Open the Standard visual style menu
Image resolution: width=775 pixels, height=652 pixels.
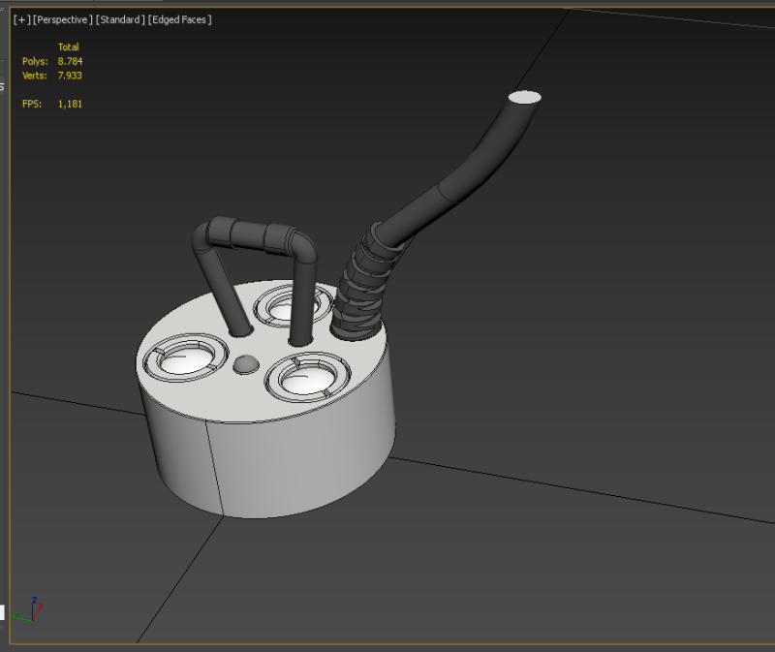tap(120, 19)
